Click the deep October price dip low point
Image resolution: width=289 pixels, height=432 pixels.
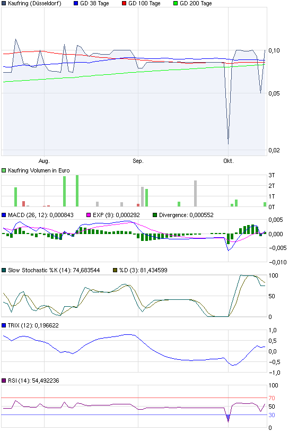(x=228, y=143)
